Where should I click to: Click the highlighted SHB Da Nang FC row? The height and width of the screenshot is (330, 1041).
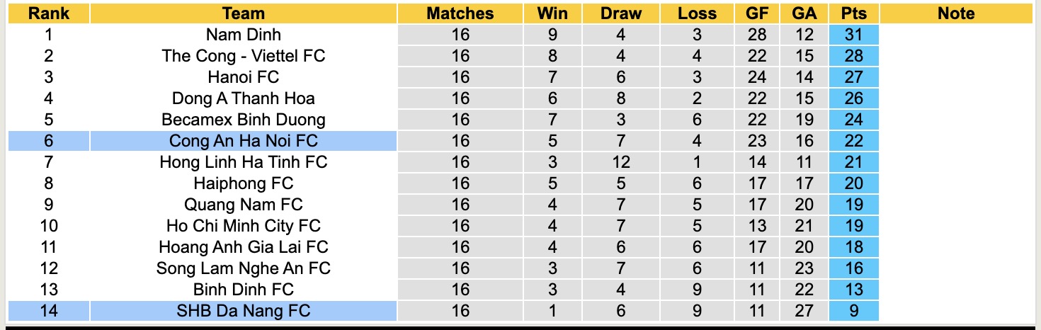click(x=244, y=311)
